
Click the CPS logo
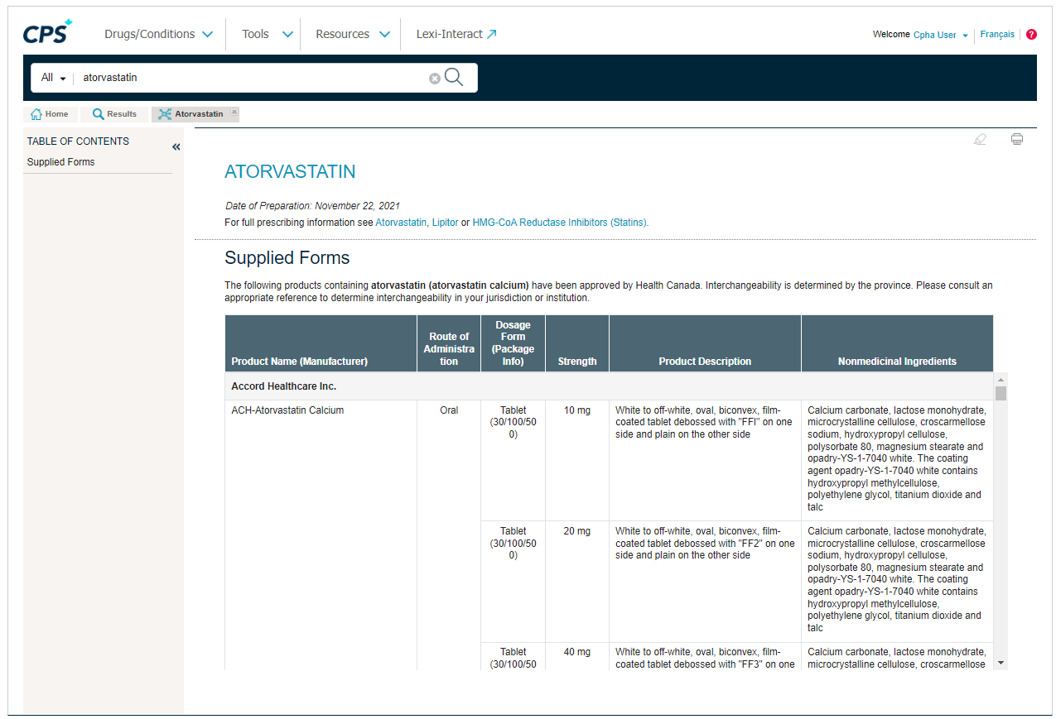(47, 31)
